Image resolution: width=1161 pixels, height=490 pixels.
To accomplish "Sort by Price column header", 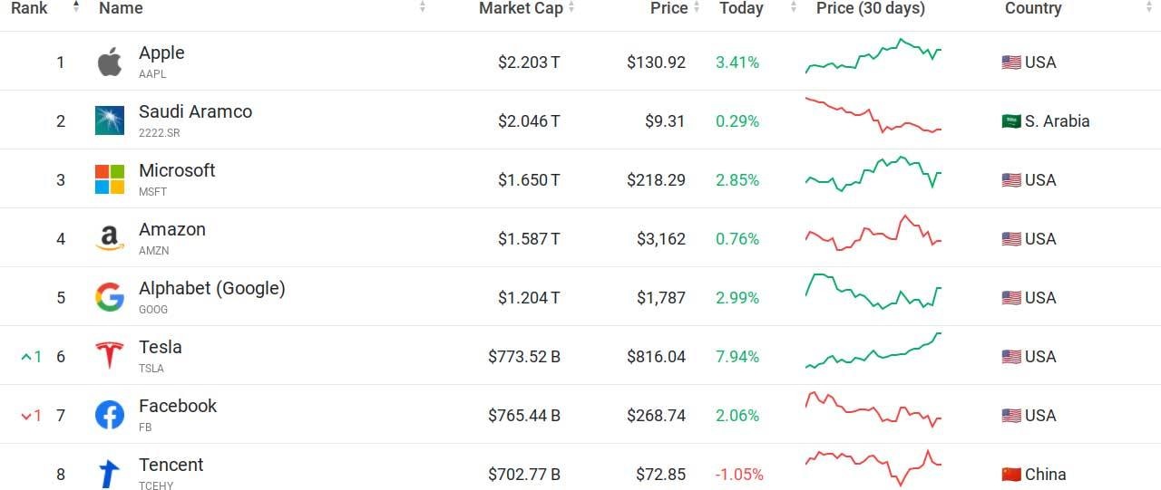I will [668, 8].
